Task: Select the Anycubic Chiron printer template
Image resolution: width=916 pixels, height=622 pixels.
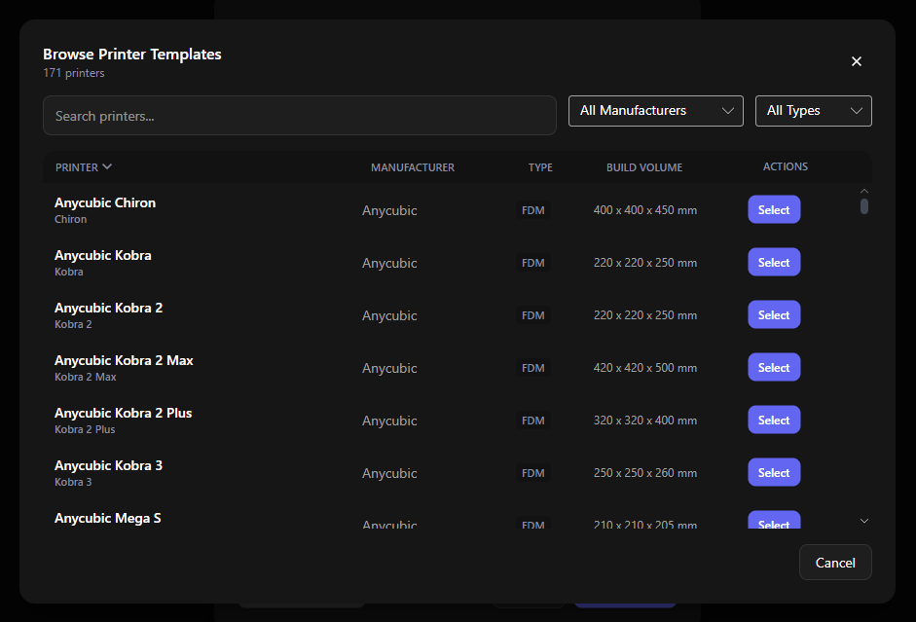Action: pyautogui.click(x=774, y=209)
